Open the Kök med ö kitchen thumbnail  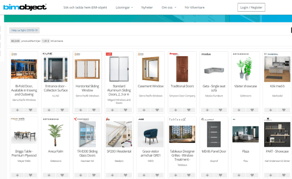tap(277, 69)
